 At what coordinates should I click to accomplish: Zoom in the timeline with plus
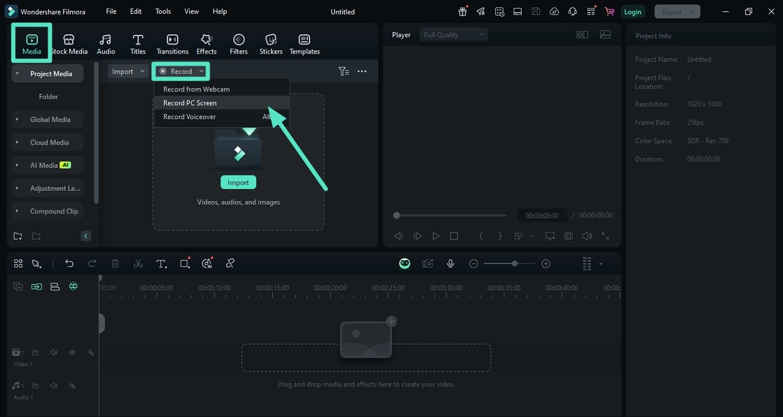(546, 264)
